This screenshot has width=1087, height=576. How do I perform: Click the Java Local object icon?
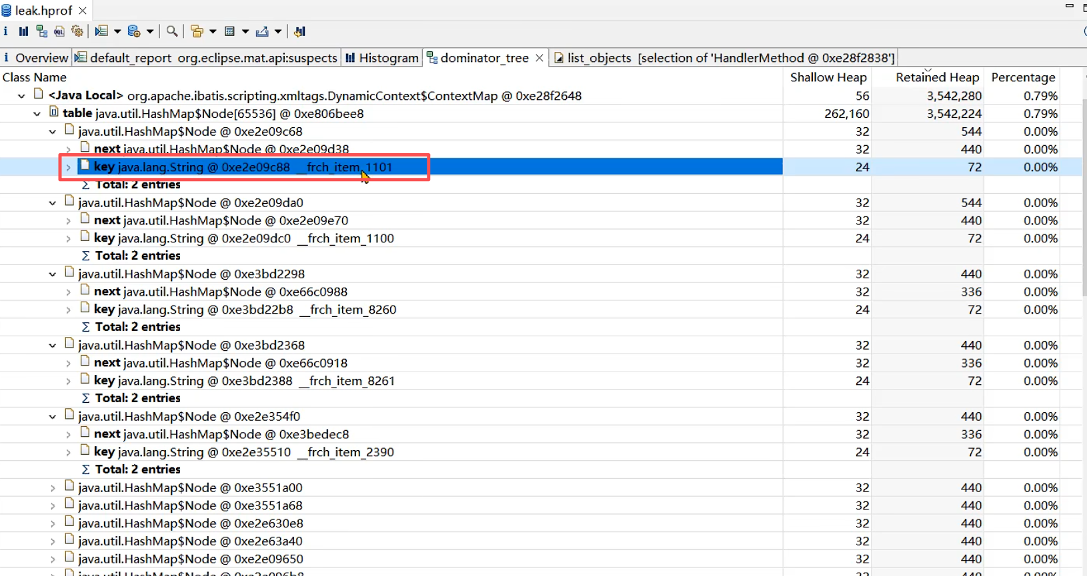[x=38, y=94]
